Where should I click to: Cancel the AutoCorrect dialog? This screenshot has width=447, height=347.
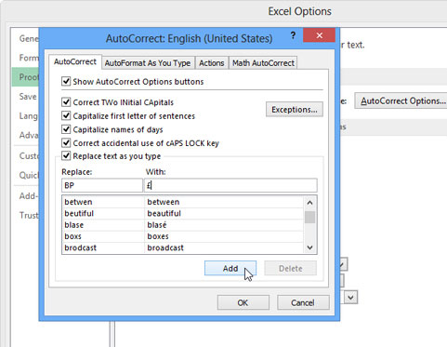pos(303,302)
